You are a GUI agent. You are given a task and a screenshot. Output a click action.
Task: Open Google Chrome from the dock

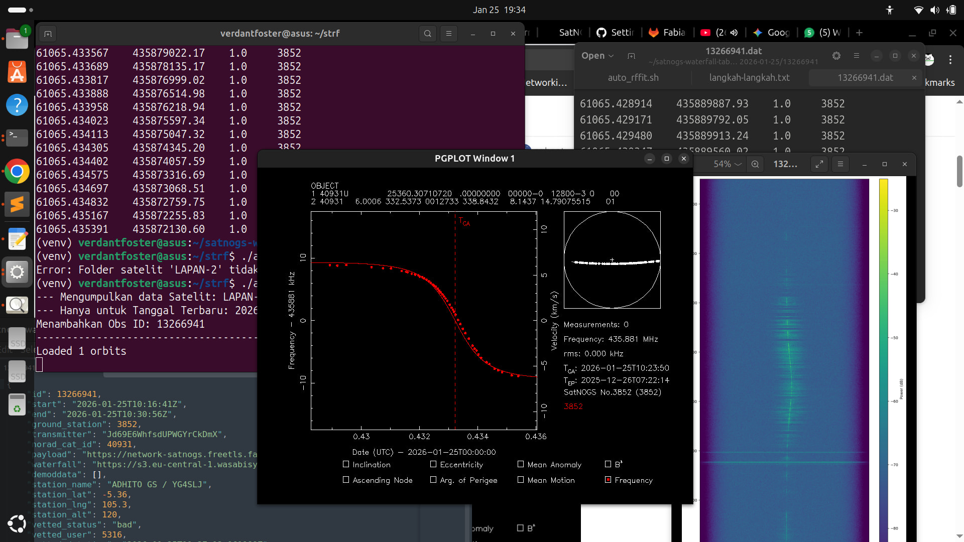click(17, 172)
